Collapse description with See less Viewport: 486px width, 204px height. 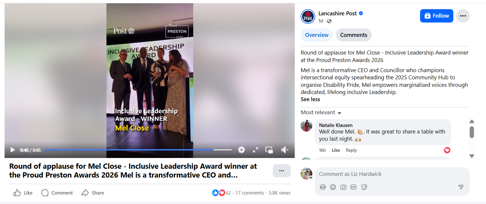pyautogui.click(x=310, y=99)
